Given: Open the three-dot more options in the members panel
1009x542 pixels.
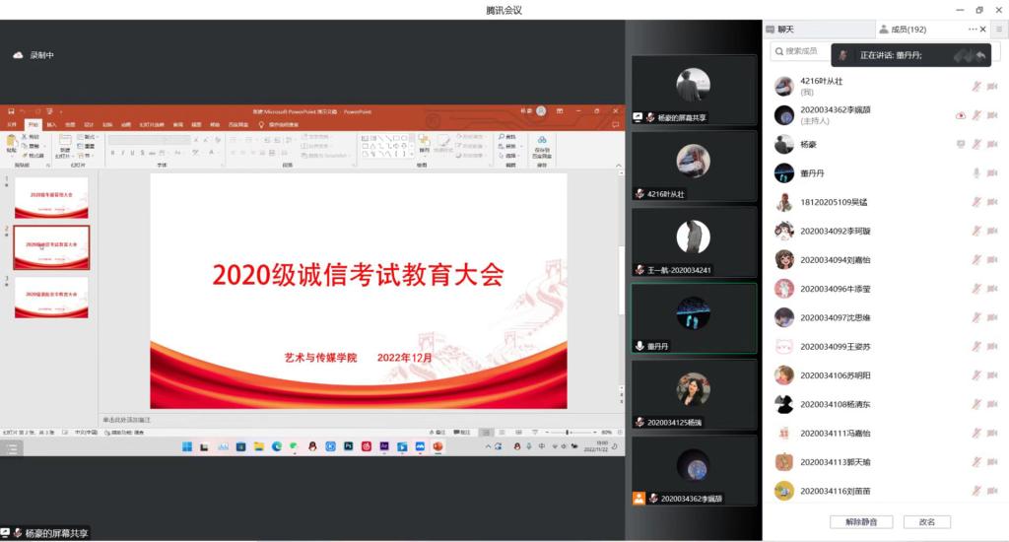Looking at the screenshot, I should (x=972, y=30).
